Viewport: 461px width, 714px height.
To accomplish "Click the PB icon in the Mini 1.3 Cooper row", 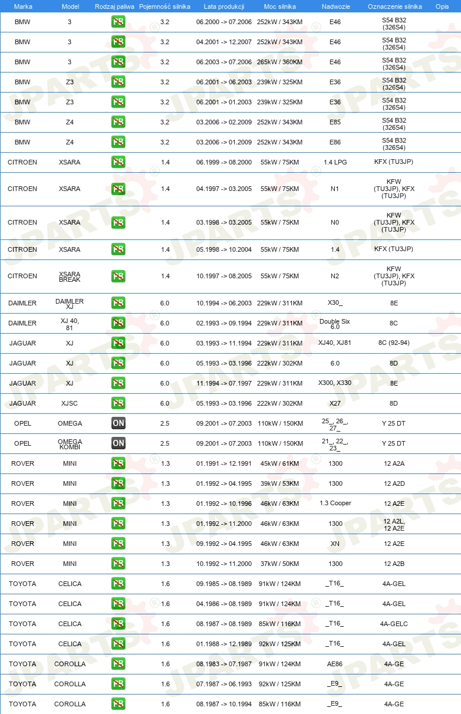I will (x=118, y=504).
